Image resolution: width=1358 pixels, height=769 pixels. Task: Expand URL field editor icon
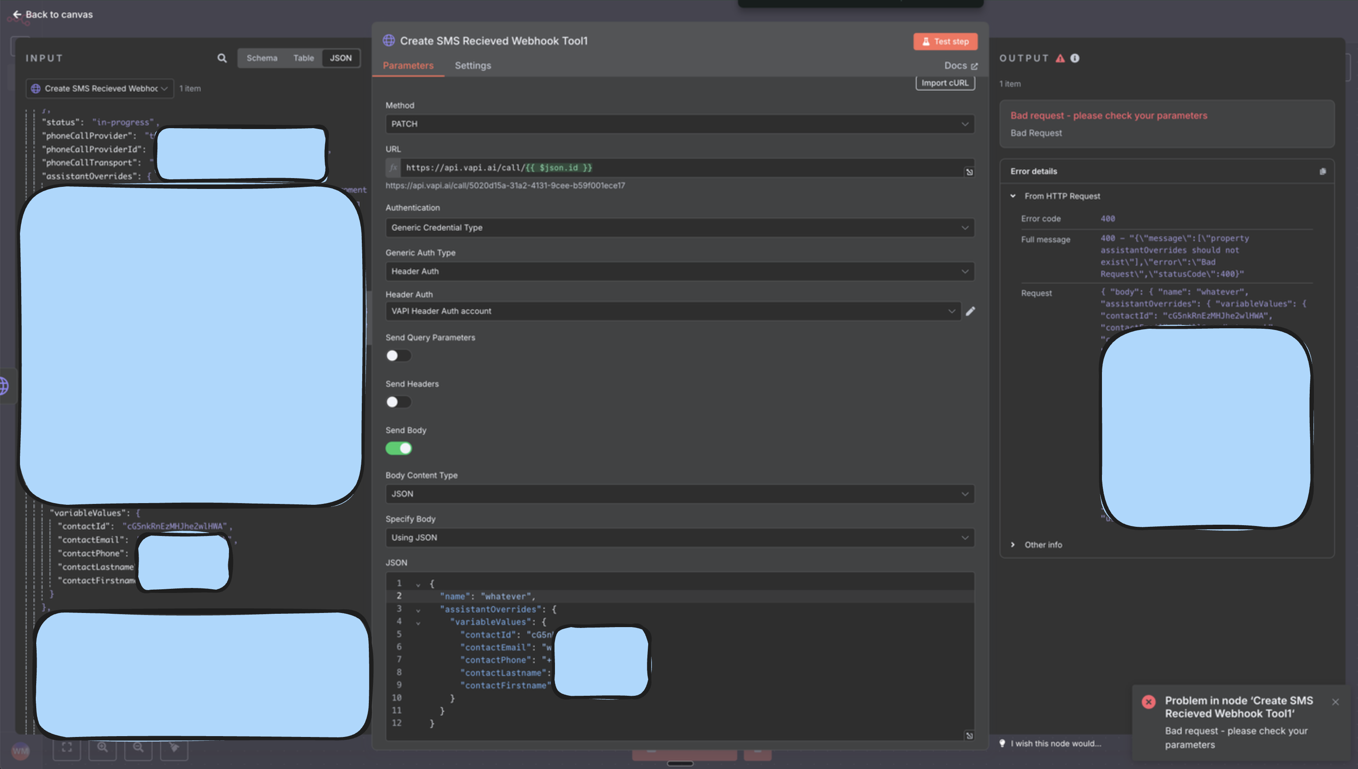click(969, 171)
